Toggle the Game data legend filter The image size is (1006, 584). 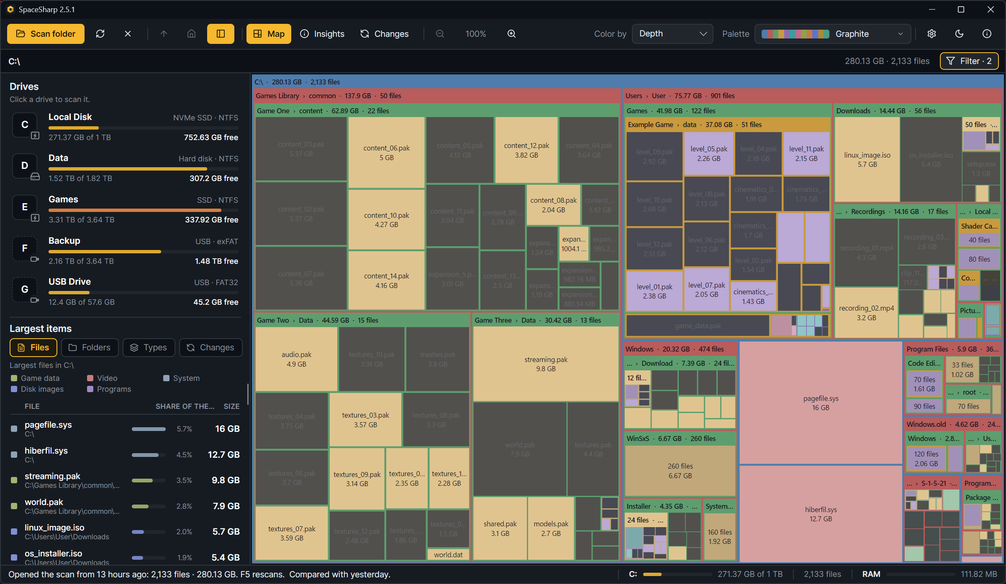[x=35, y=378]
